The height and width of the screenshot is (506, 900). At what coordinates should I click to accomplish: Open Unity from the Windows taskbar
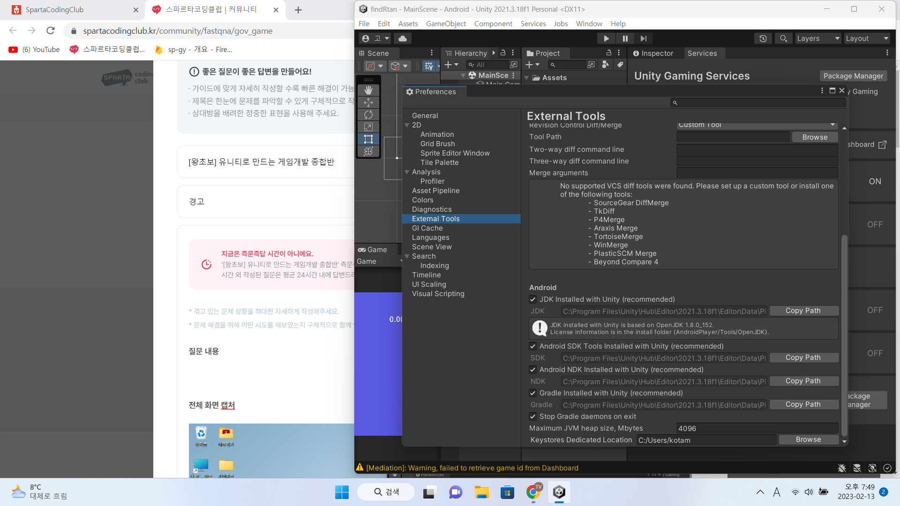tap(559, 492)
